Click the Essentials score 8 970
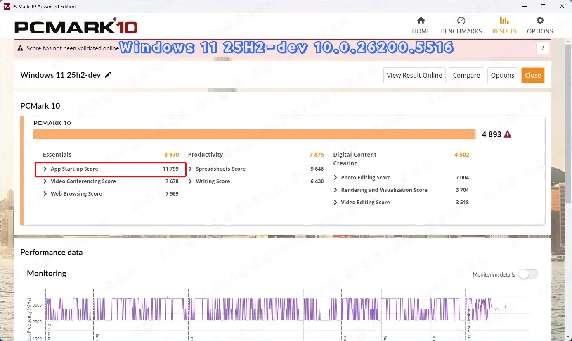This screenshot has width=572, height=341. (172, 155)
